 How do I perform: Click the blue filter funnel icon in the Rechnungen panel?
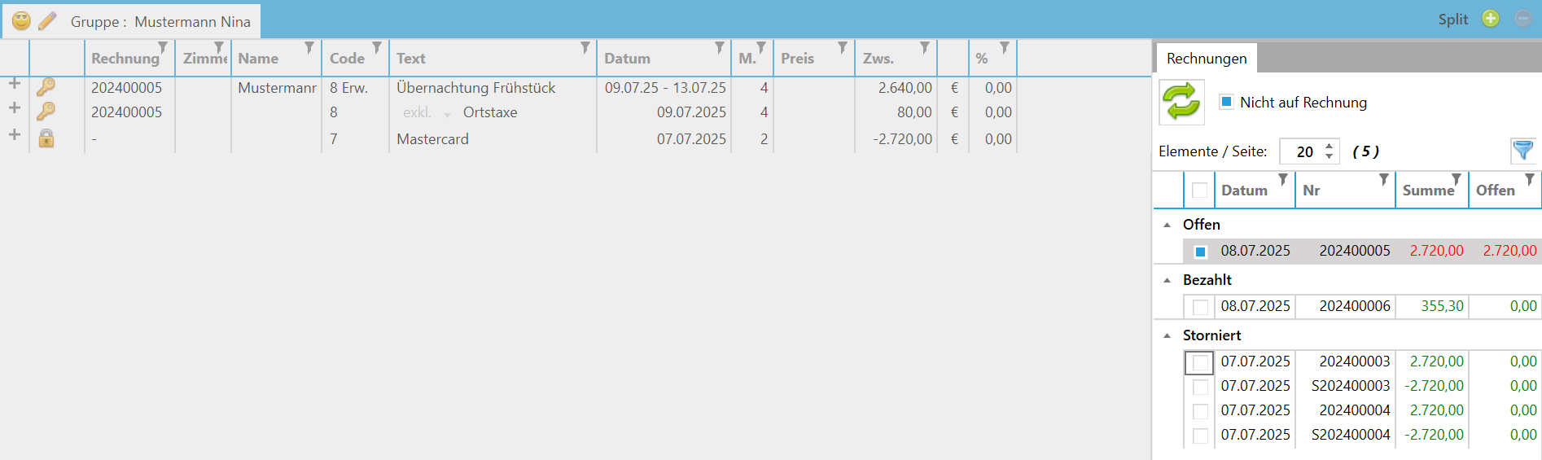[x=1522, y=151]
